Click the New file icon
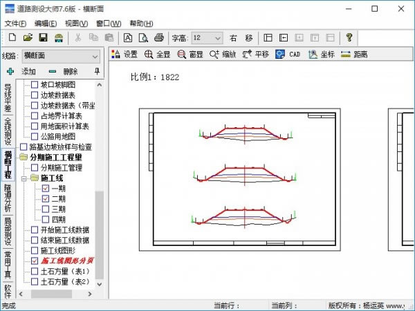 pyautogui.click(x=12, y=37)
